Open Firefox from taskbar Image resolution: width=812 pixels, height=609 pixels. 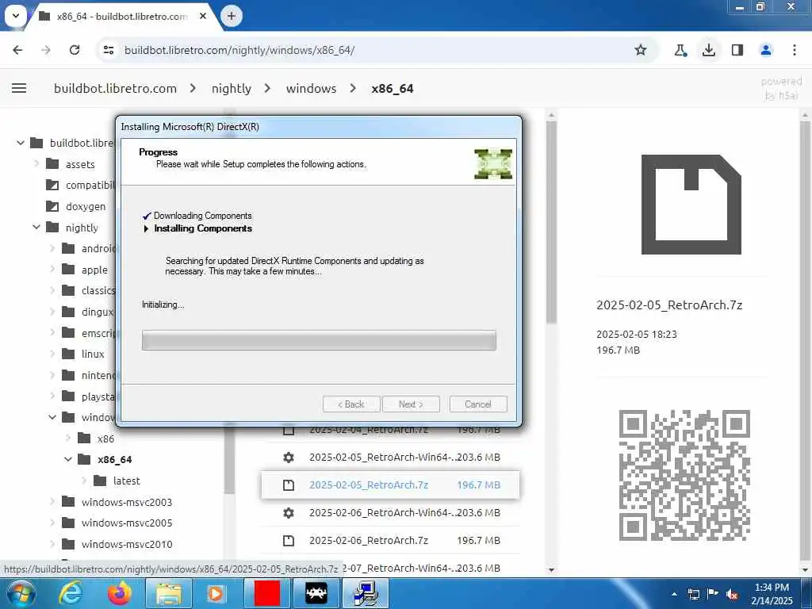pos(120,593)
